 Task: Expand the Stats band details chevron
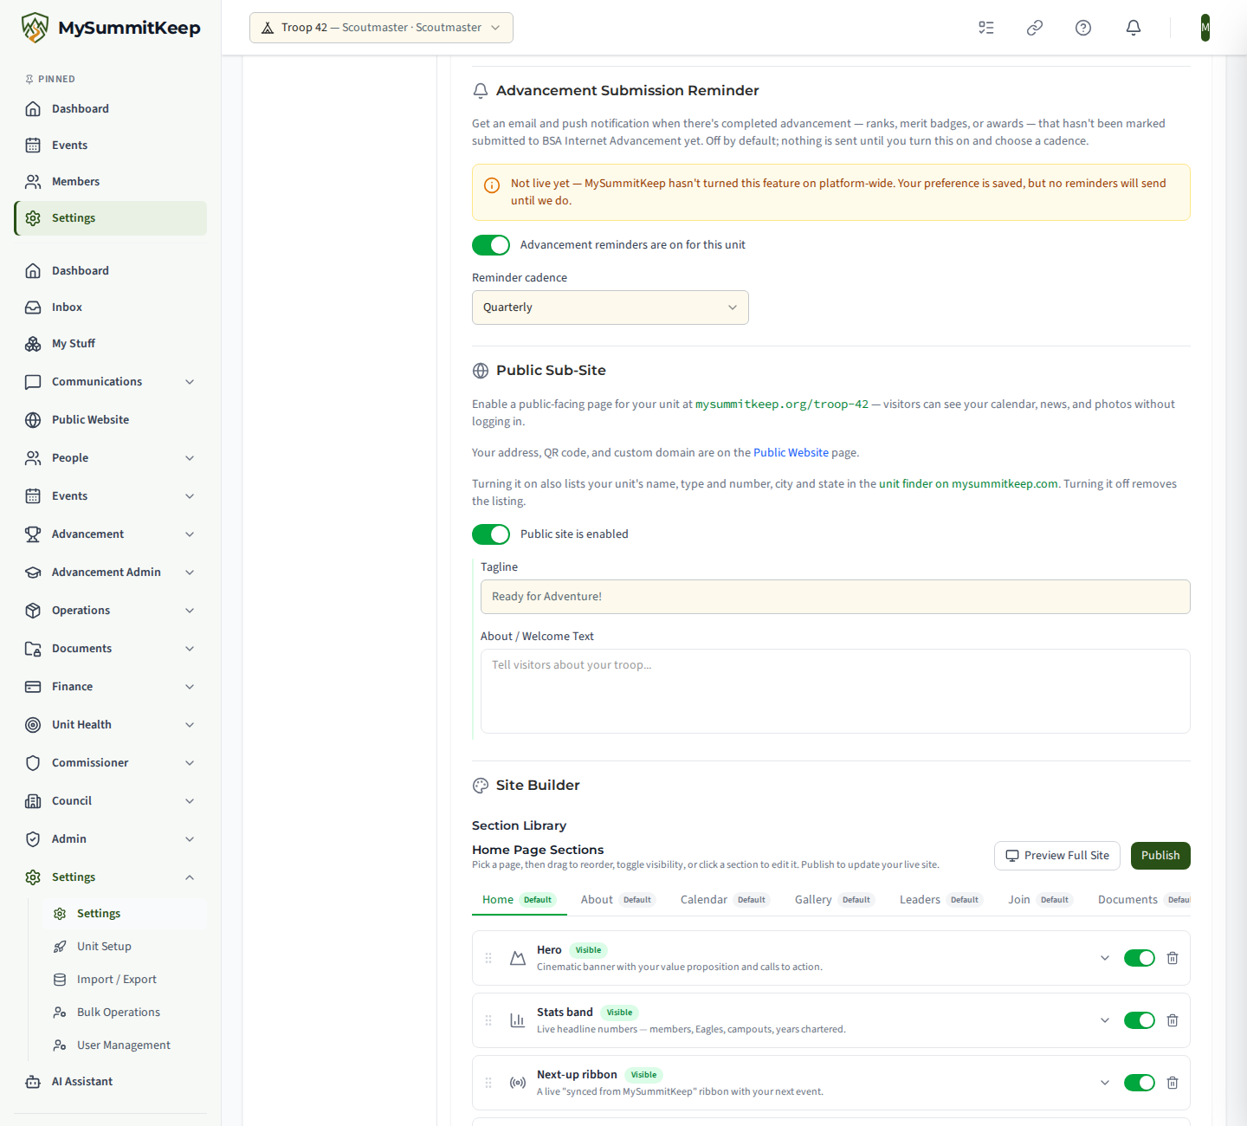[1105, 1020]
